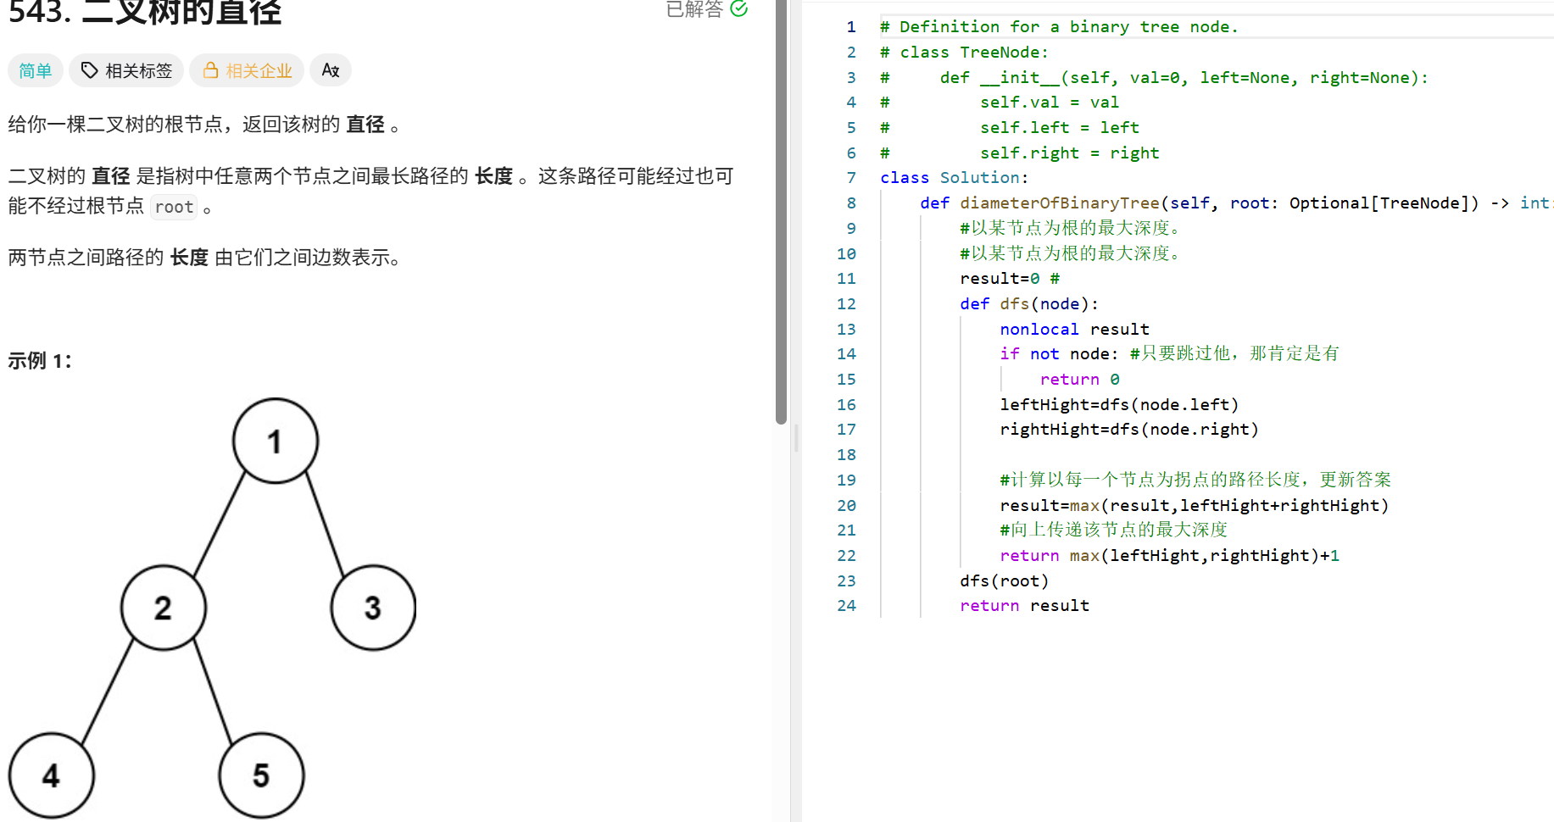Image resolution: width=1554 pixels, height=822 pixels.
Task: Click the lock icon in 相关企业
Action: [x=211, y=70]
